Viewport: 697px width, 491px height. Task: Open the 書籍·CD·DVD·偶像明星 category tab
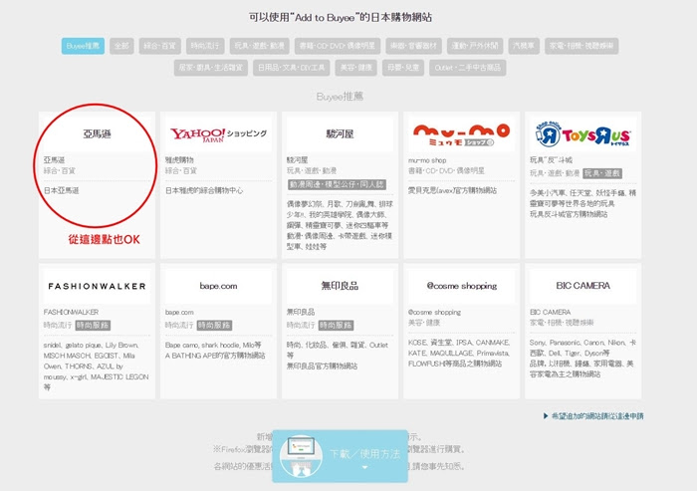pyautogui.click(x=338, y=46)
